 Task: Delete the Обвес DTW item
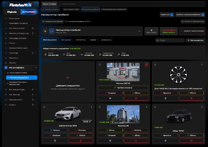pyautogui.click(x=191, y=141)
